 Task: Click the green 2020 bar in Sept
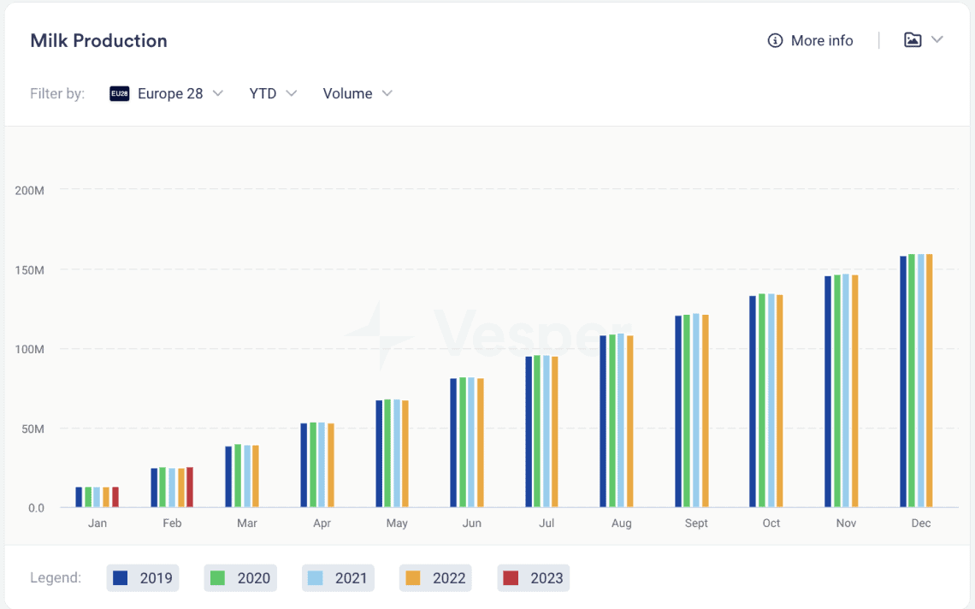pos(687,411)
